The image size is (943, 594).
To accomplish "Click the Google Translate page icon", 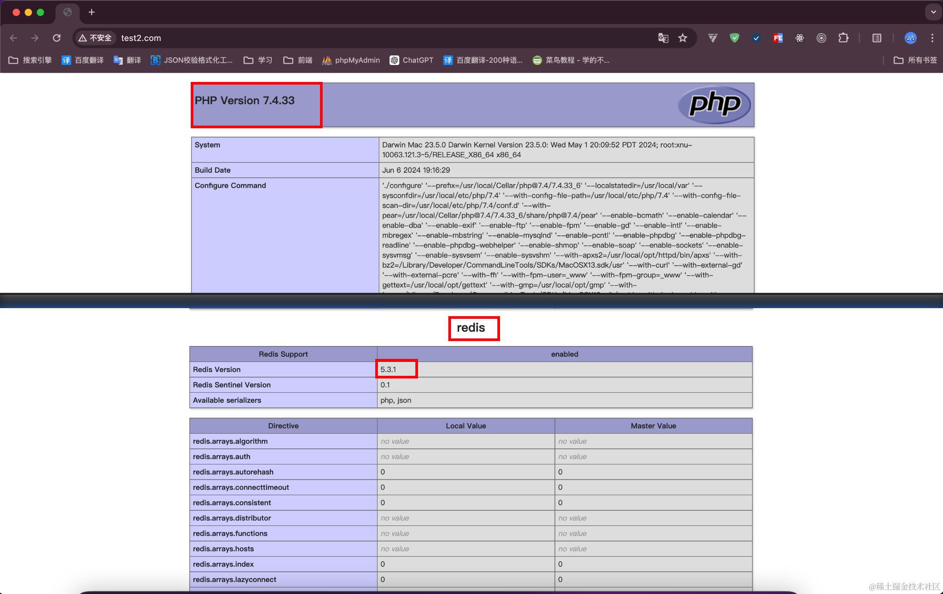I will [663, 38].
